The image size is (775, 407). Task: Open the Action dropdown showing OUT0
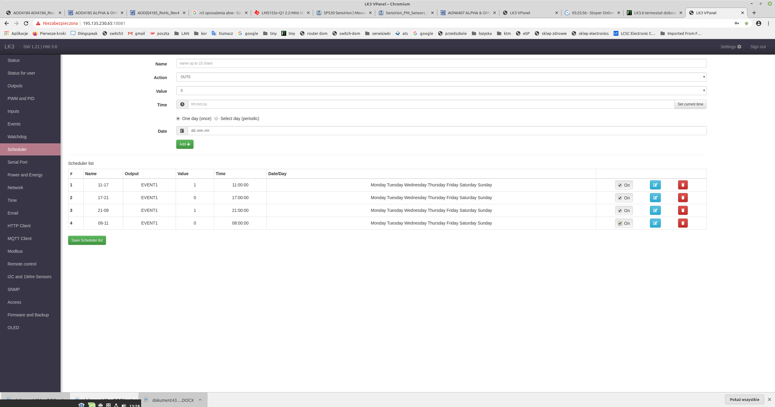[441, 77]
